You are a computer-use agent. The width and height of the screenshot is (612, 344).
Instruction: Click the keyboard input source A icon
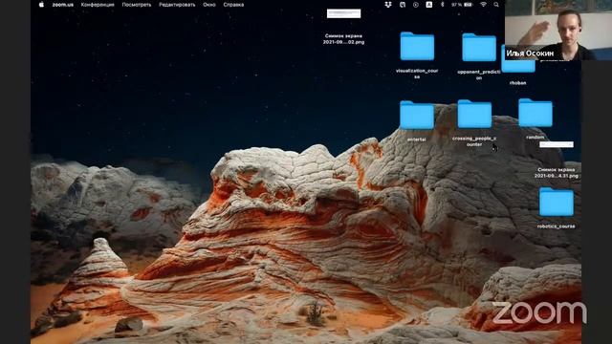(x=429, y=5)
